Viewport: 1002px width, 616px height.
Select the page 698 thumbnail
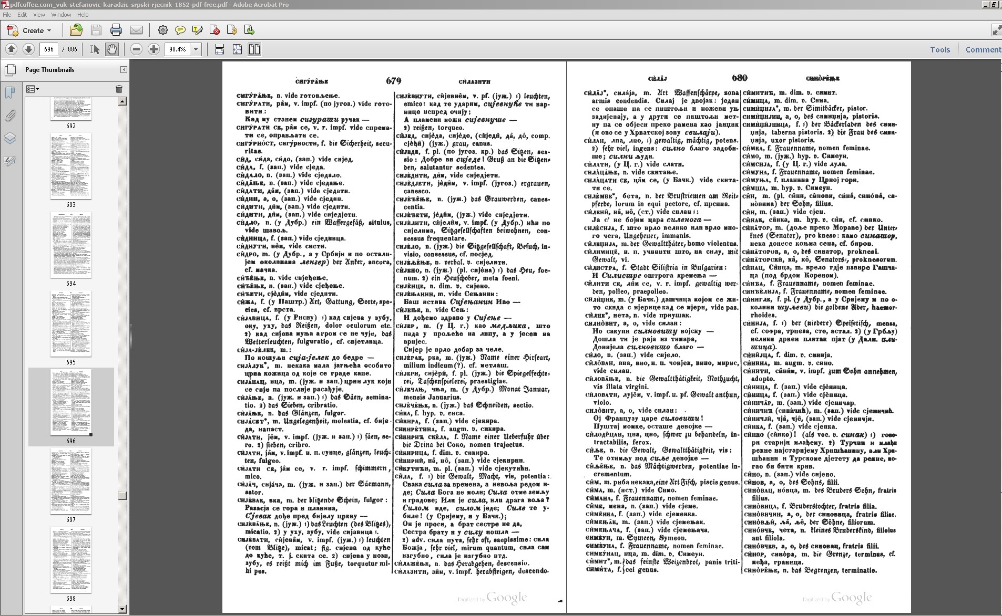click(71, 560)
